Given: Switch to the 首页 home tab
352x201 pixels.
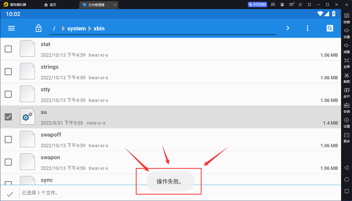Looking at the screenshot, I should (x=50, y=5).
